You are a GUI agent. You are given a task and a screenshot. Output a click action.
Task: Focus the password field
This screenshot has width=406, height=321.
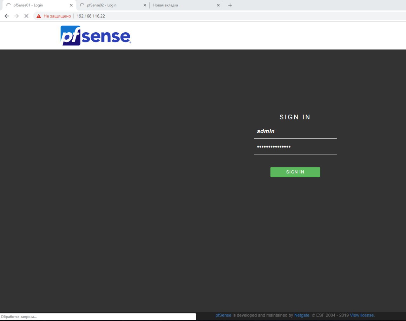295,147
